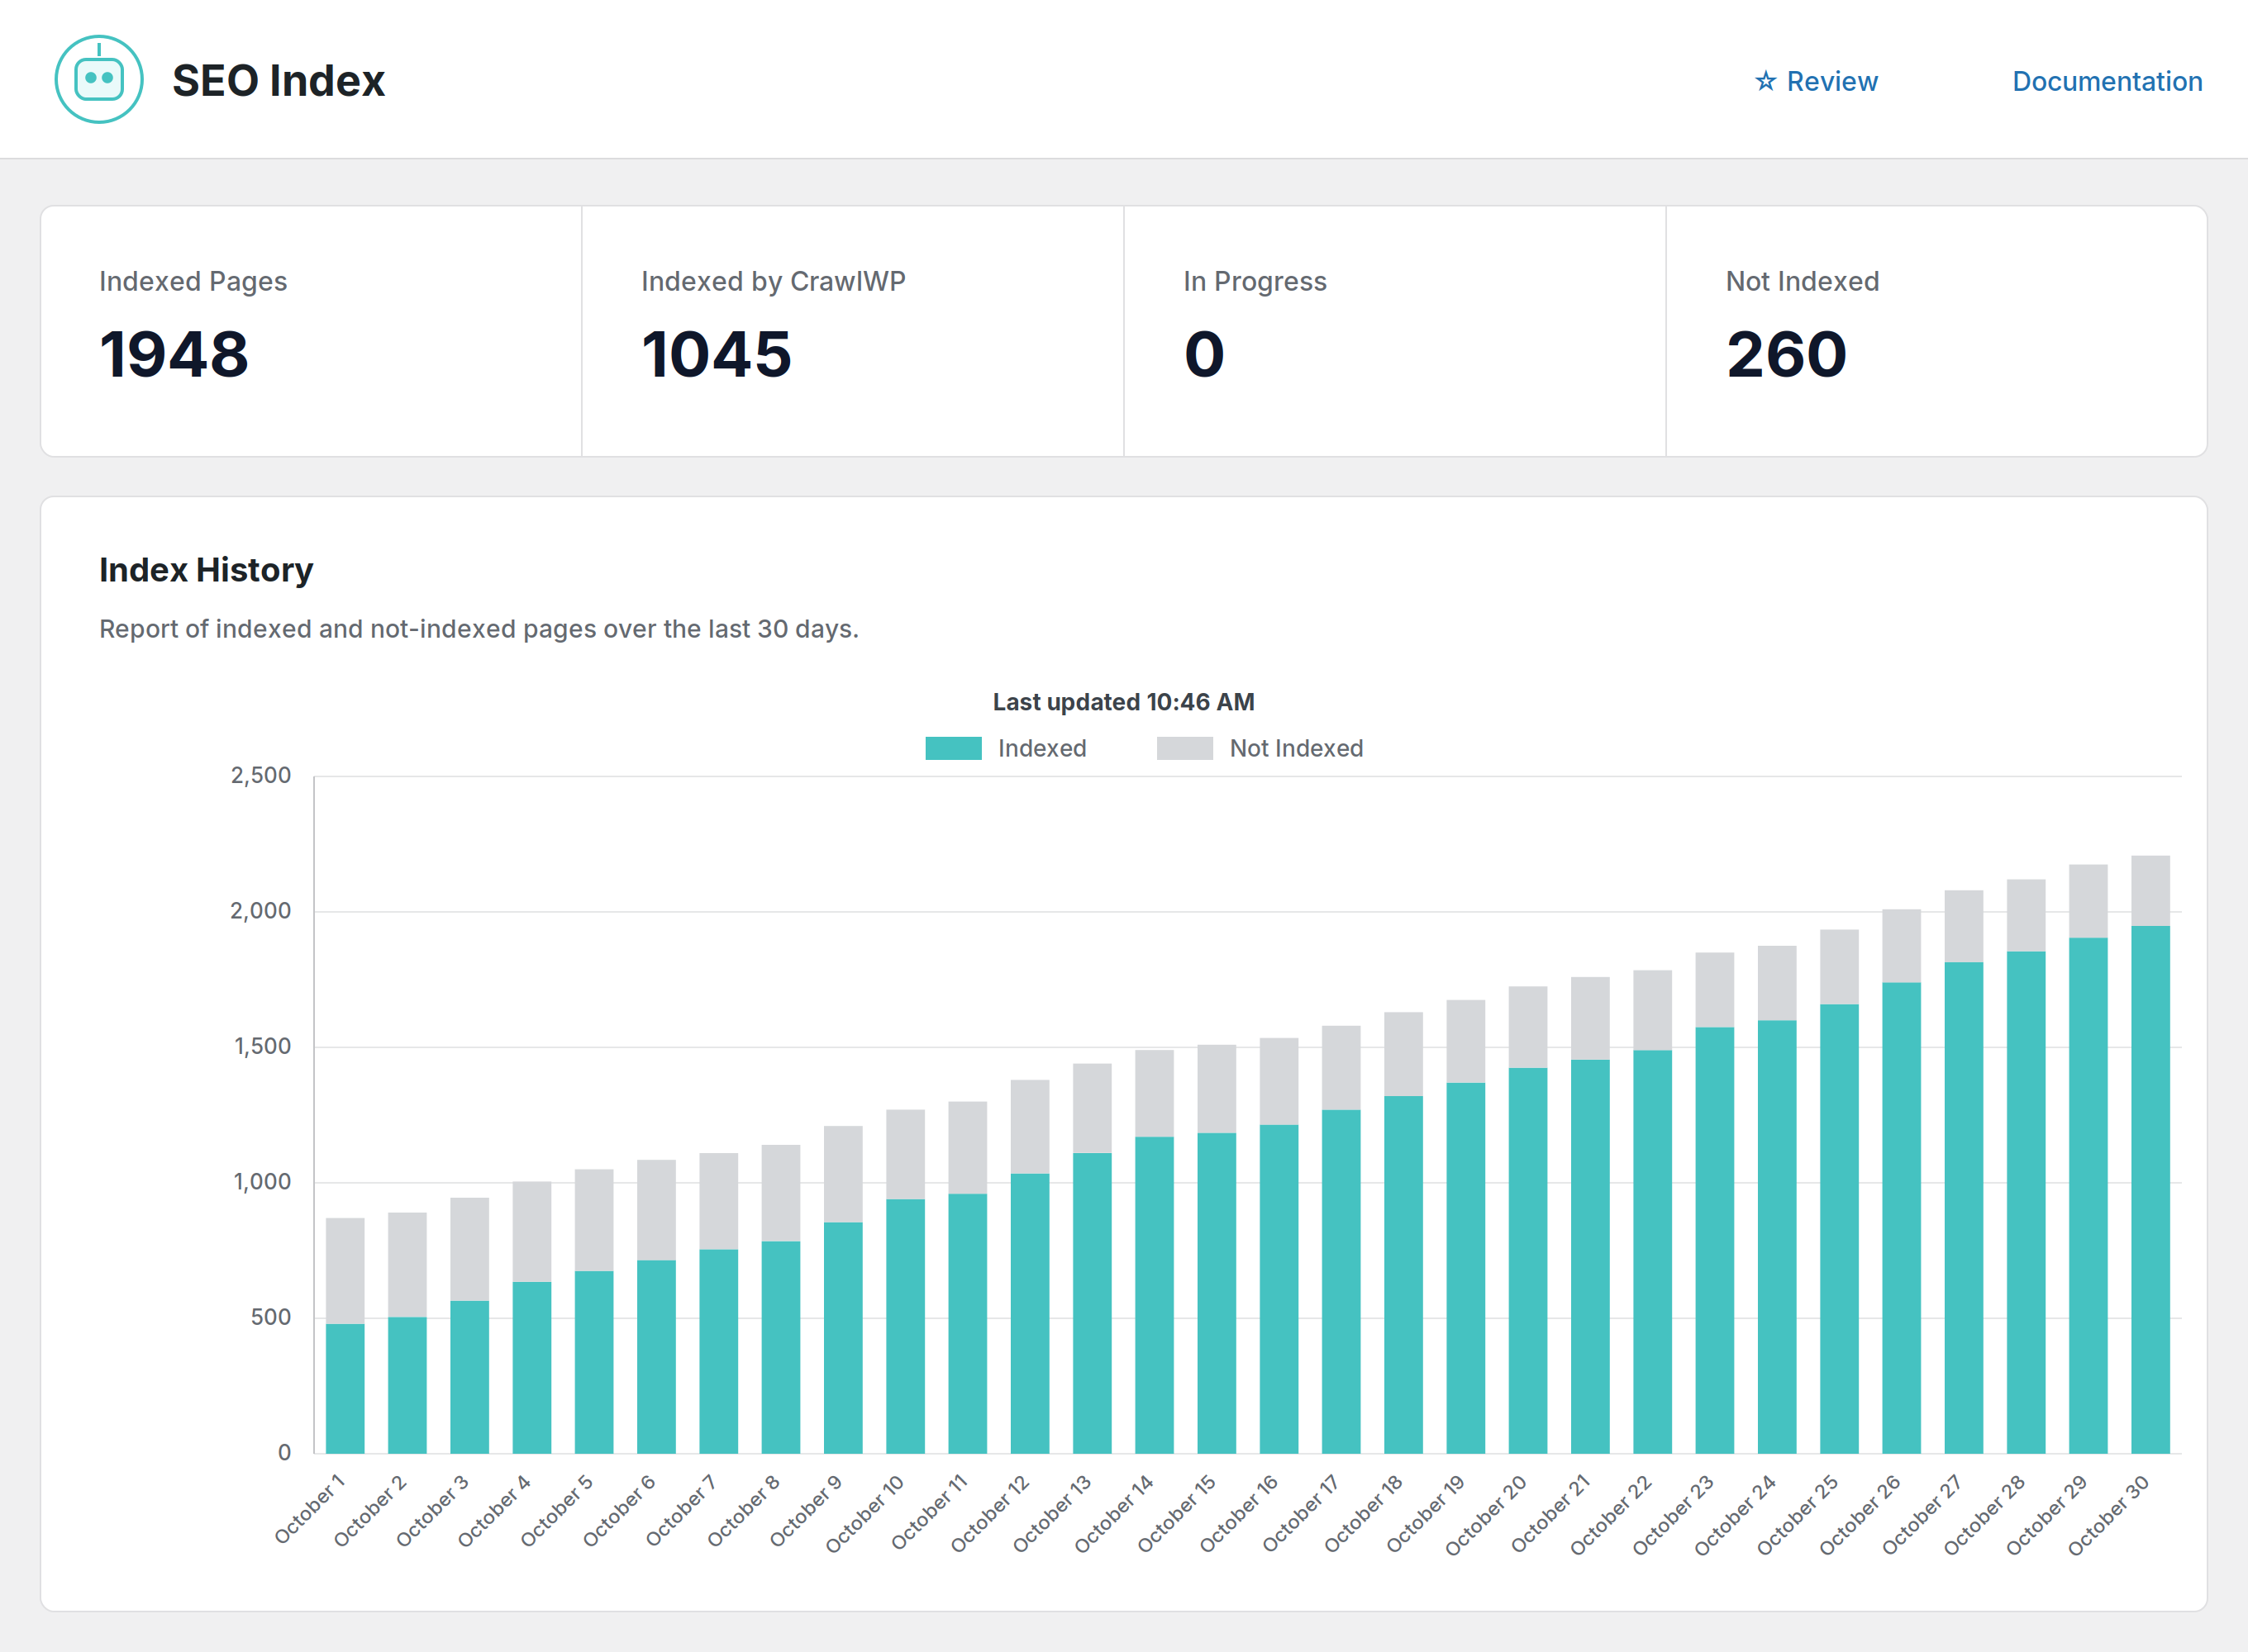Toggle the Indexed legend color swatch
This screenshot has height=1652, width=2248.
[954, 748]
